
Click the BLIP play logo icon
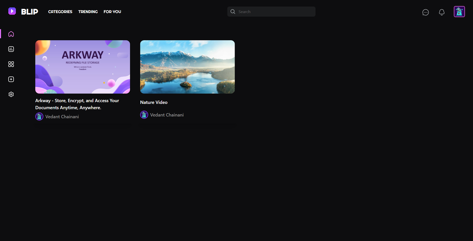tap(12, 11)
